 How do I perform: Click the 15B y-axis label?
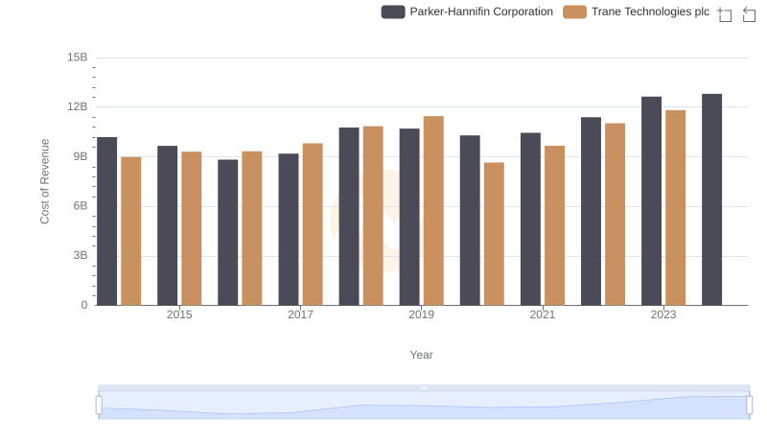click(x=78, y=58)
